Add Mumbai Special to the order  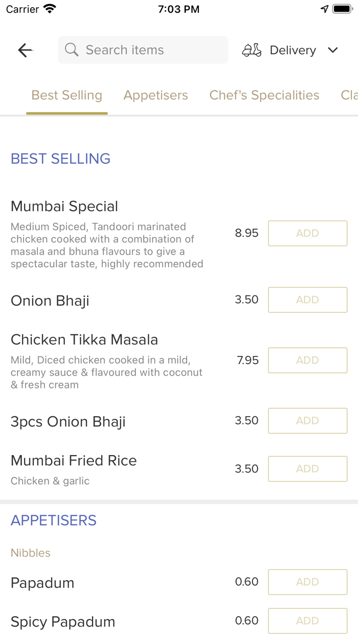pos(307,233)
